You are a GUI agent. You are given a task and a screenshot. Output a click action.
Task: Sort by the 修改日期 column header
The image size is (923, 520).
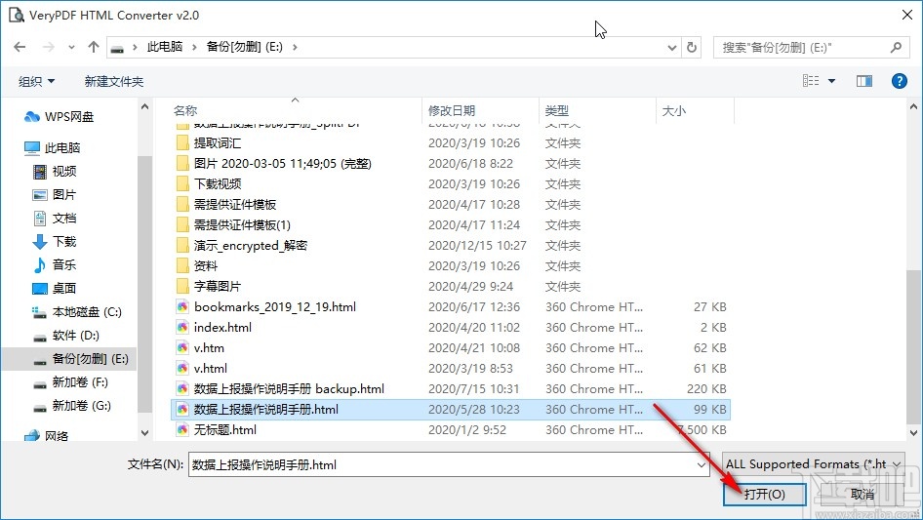click(x=452, y=110)
